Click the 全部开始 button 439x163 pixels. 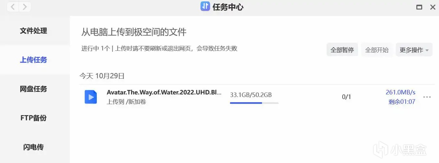click(377, 50)
